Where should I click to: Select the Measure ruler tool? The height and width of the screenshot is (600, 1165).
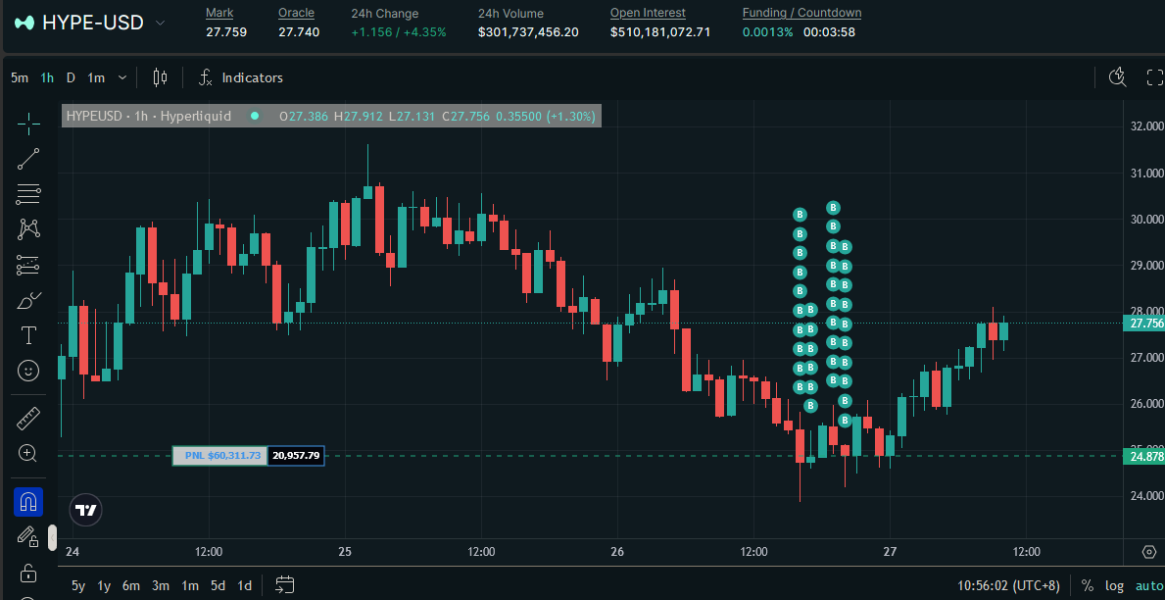click(27, 417)
